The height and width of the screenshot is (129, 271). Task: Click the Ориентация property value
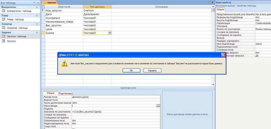coord(263,23)
